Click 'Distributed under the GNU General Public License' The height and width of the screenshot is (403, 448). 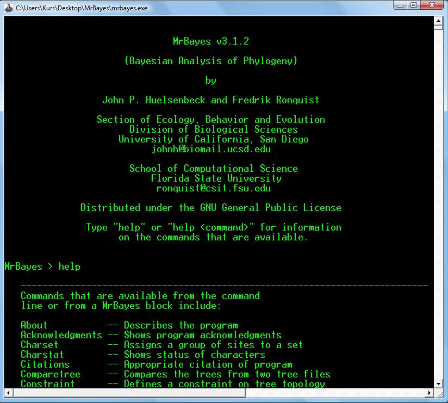211,208
